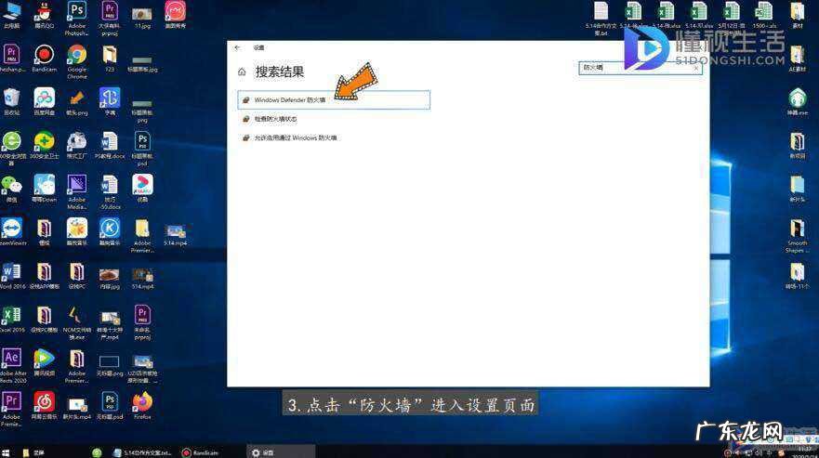This screenshot has height=458, width=819.
Task: Open Excel 2016 desktop shortcut
Action: tap(11, 319)
